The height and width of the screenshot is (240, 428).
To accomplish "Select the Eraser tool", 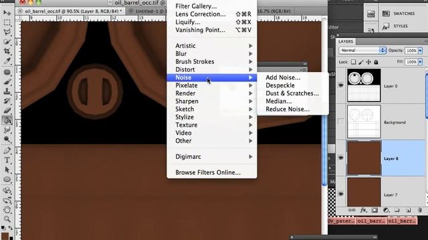I will [7, 111].
